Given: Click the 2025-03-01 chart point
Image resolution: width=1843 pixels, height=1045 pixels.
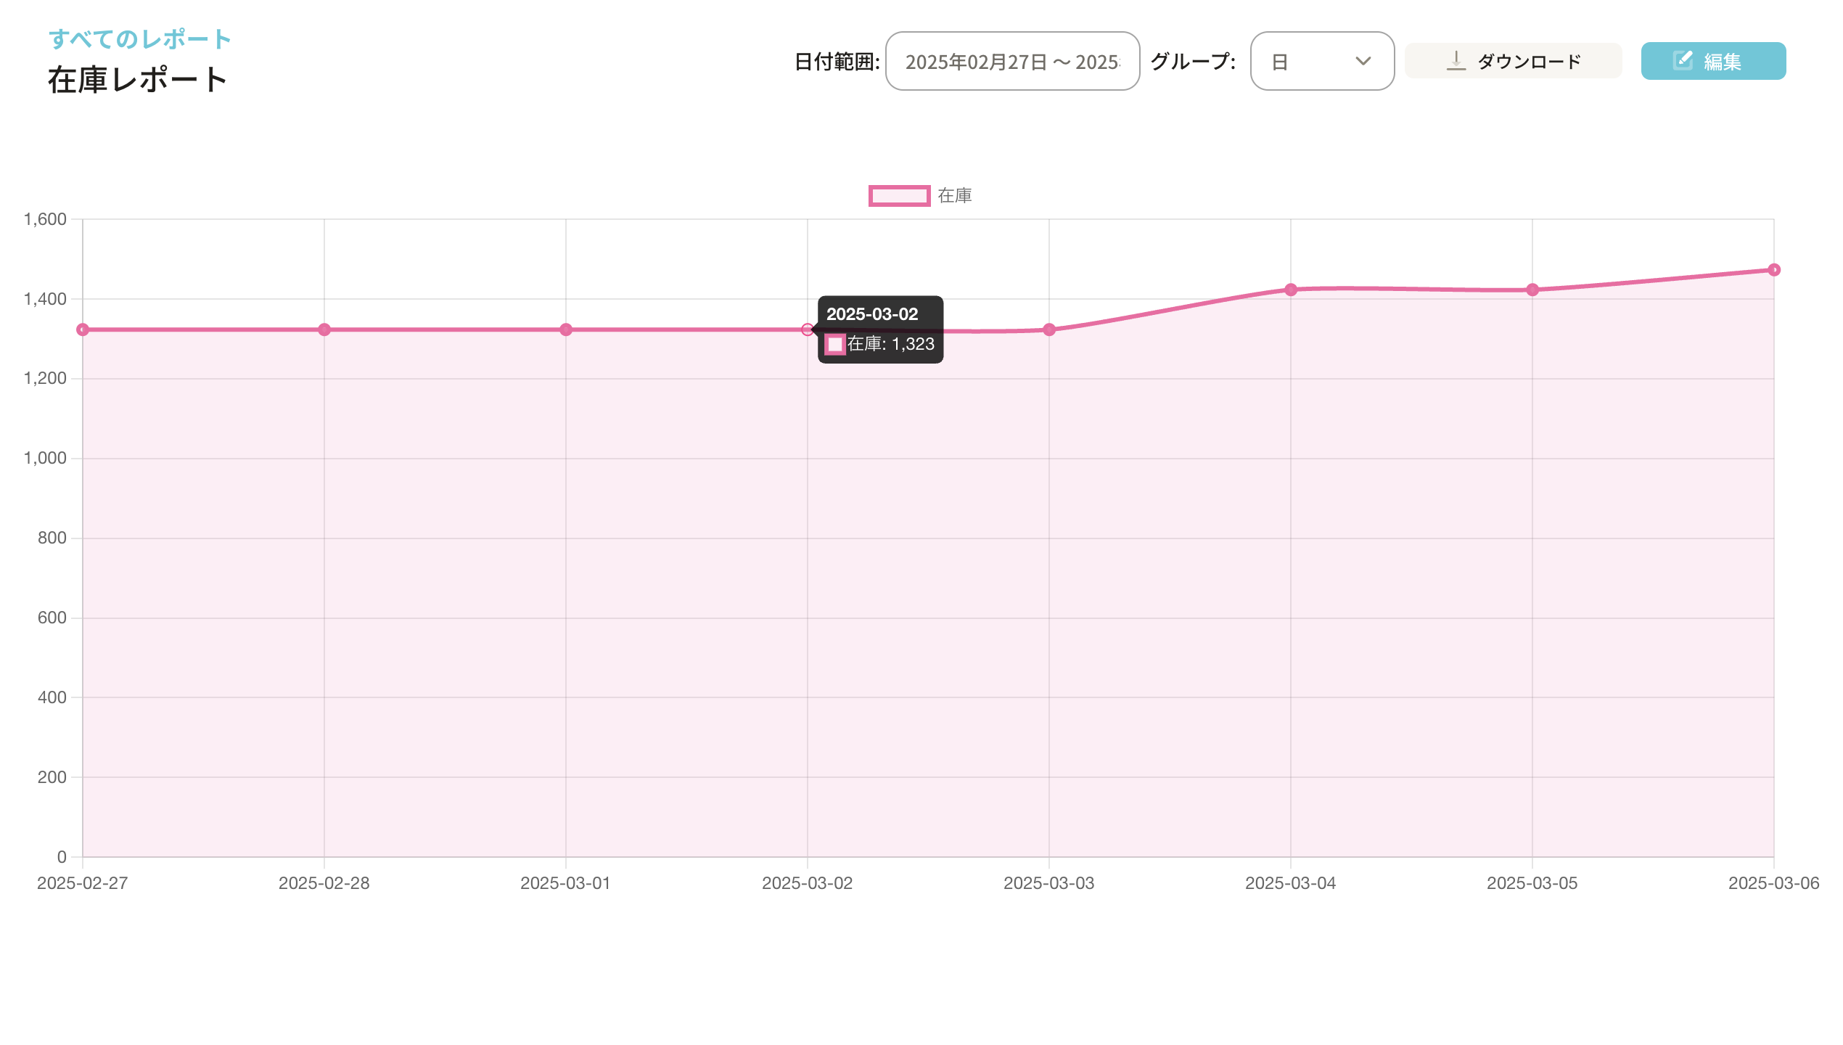Looking at the screenshot, I should point(566,329).
